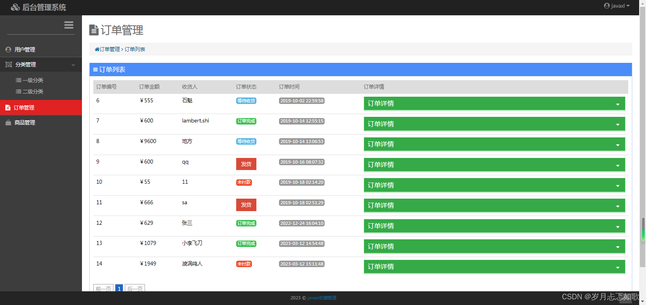
Task: Expand 订单详情 for order 7
Action: coord(495,124)
